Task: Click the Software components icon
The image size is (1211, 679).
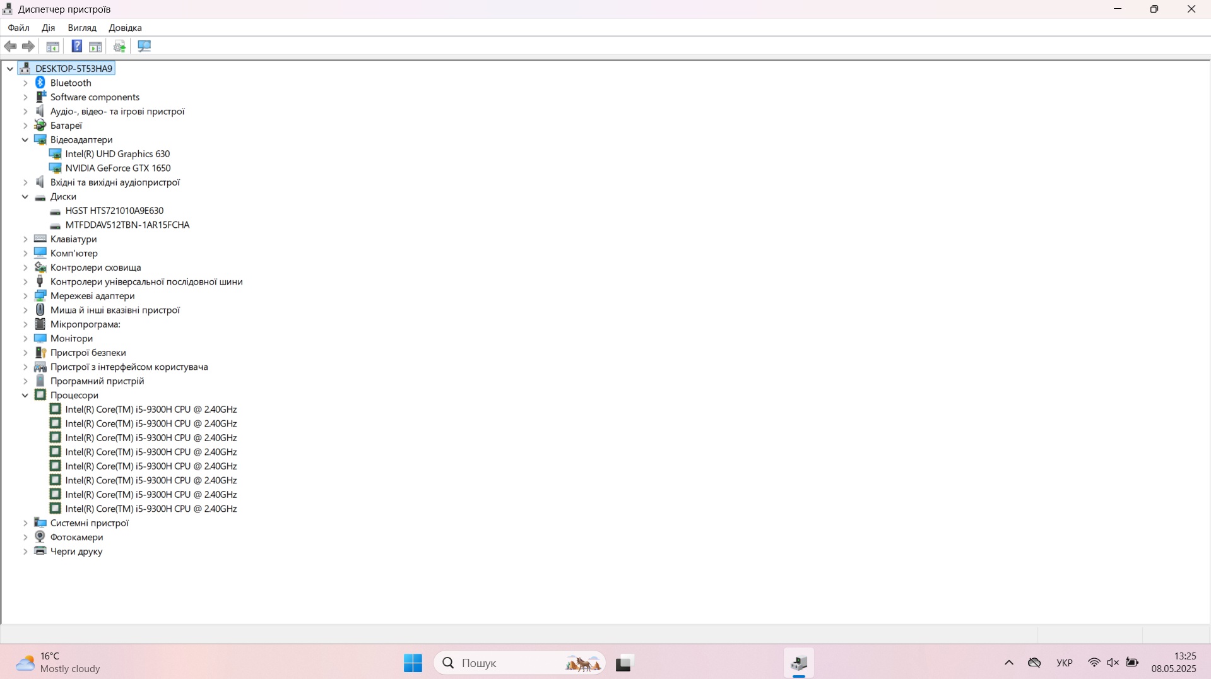Action: tap(40, 97)
